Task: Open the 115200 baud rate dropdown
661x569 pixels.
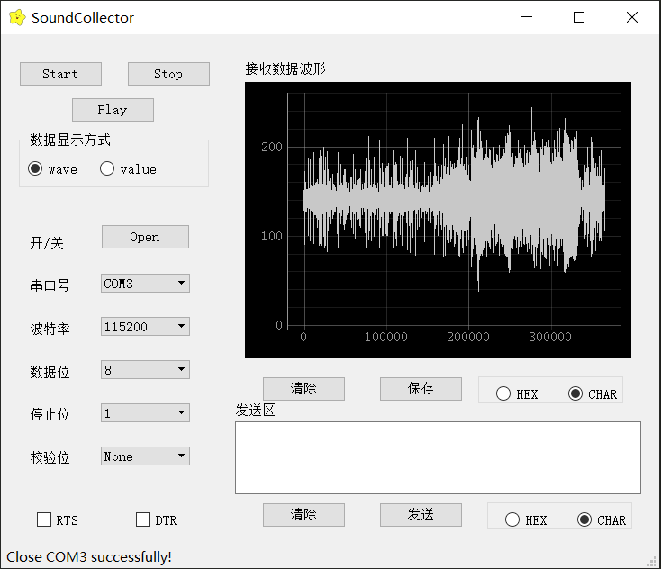Action: pyautogui.click(x=145, y=327)
